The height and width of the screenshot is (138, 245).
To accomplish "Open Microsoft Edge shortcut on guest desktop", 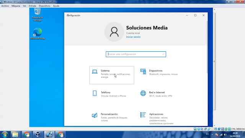I will click(38, 34).
